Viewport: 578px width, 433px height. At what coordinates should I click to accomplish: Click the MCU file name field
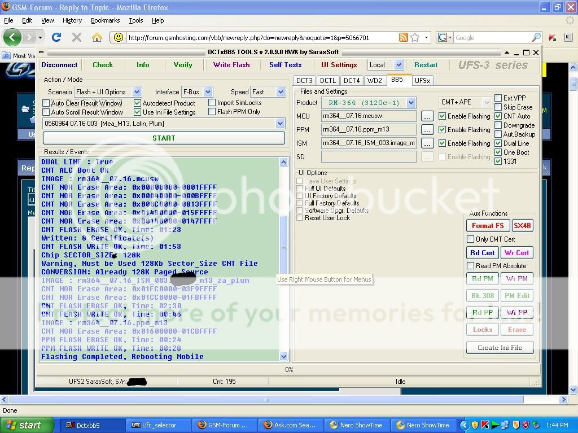(x=369, y=116)
